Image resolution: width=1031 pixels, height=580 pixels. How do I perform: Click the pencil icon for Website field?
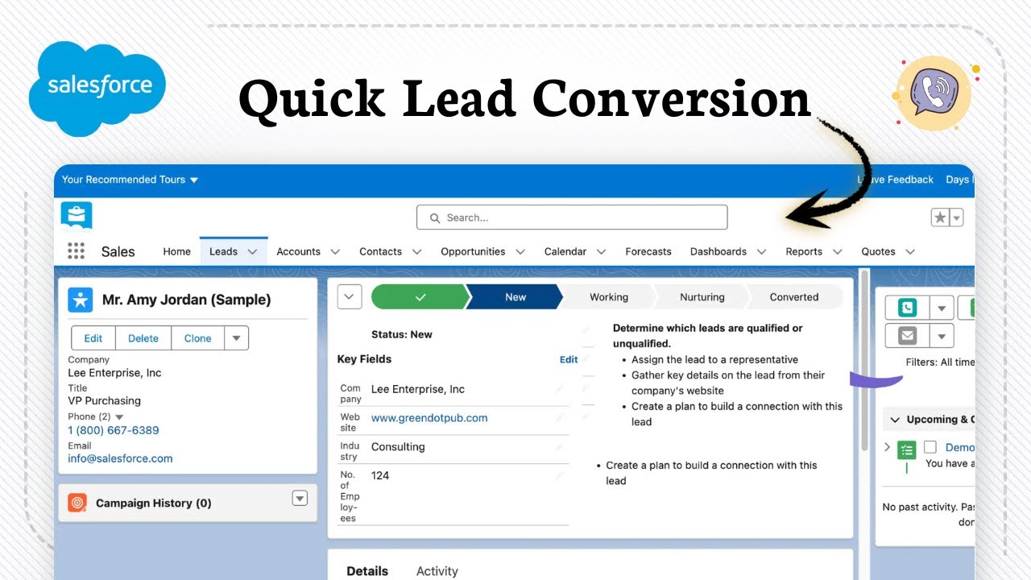pos(560,418)
